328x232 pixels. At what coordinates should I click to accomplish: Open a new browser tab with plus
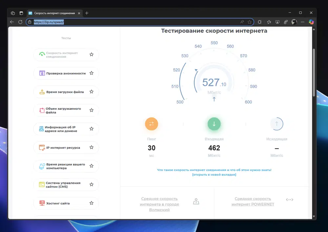pyautogui.click(x=87, y=13)
